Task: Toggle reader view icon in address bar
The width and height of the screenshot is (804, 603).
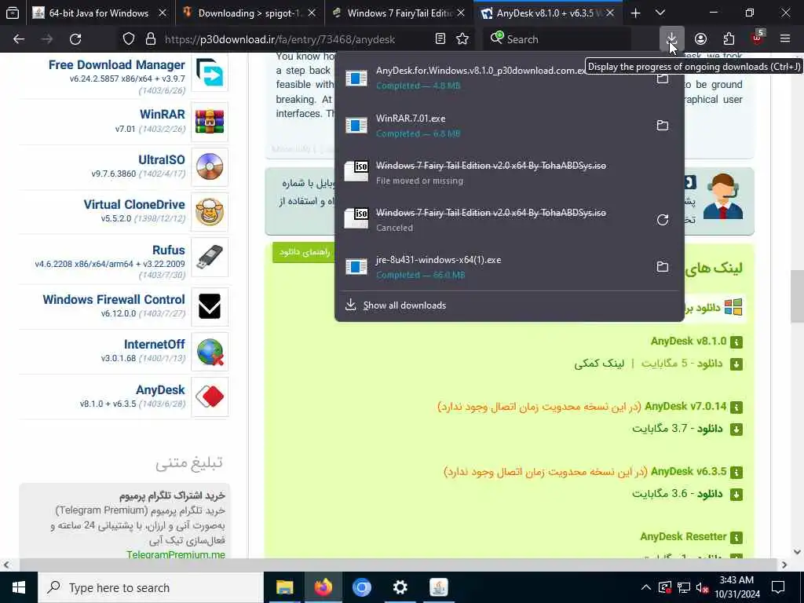Action: 440,39
